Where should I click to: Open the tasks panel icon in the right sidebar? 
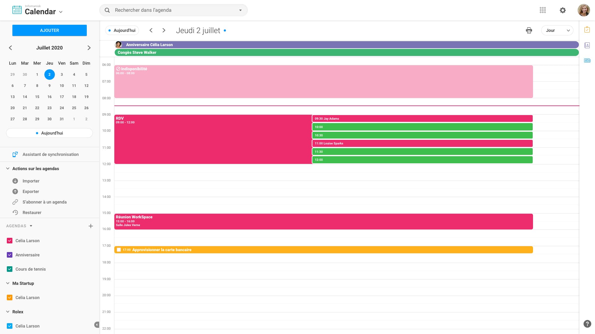pos(587,30)
